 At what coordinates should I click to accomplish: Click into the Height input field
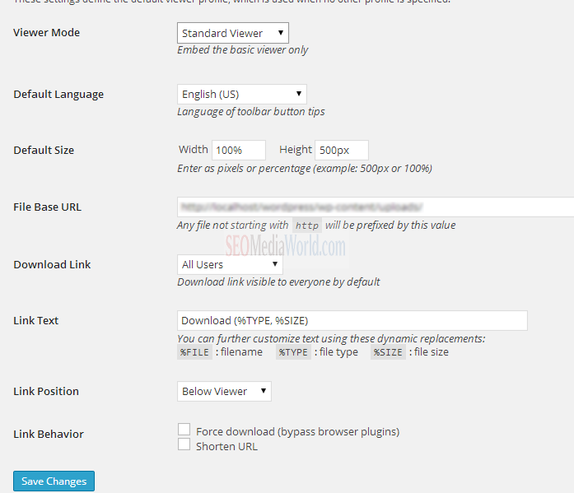pos(341,150)
